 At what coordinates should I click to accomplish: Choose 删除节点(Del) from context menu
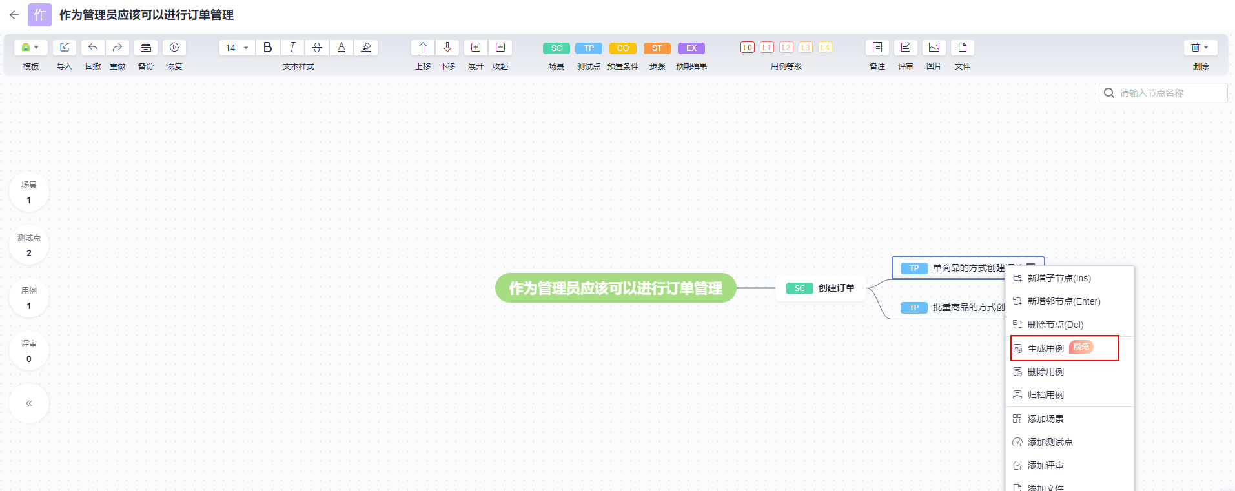click(1070, 325)
